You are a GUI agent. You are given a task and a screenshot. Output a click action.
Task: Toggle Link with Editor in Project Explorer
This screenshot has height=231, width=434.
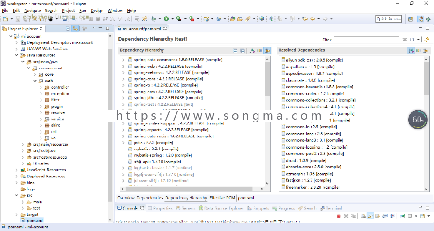pyautogui.click(x=75, y=28)
